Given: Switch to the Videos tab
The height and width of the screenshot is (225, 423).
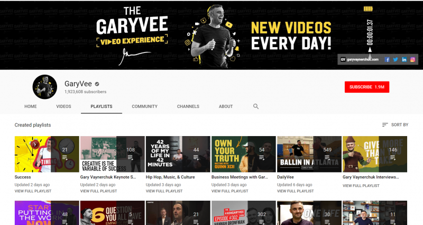Looking at the screenshot, I should 63,106.
